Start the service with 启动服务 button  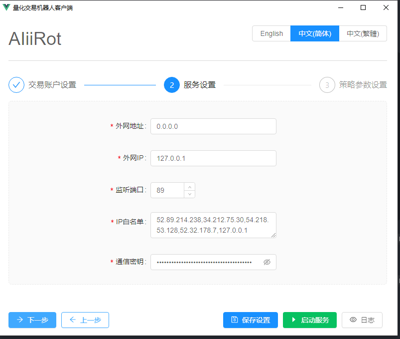[310, 320]
